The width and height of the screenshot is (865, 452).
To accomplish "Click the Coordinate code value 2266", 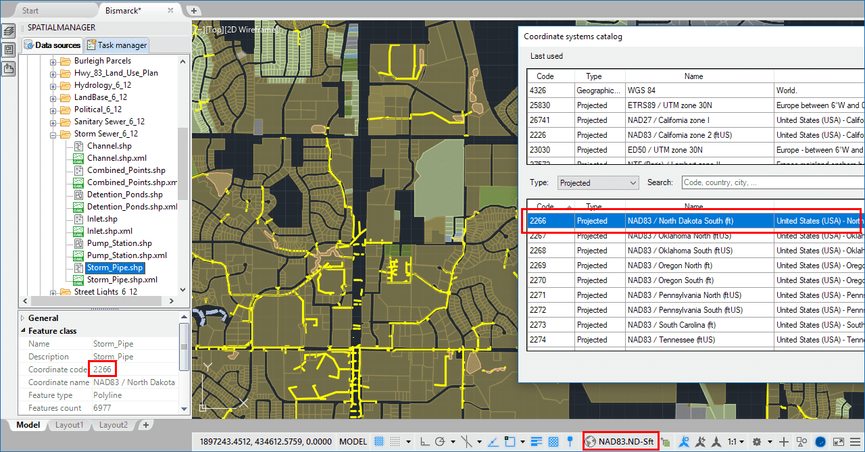I will point(103,370).
